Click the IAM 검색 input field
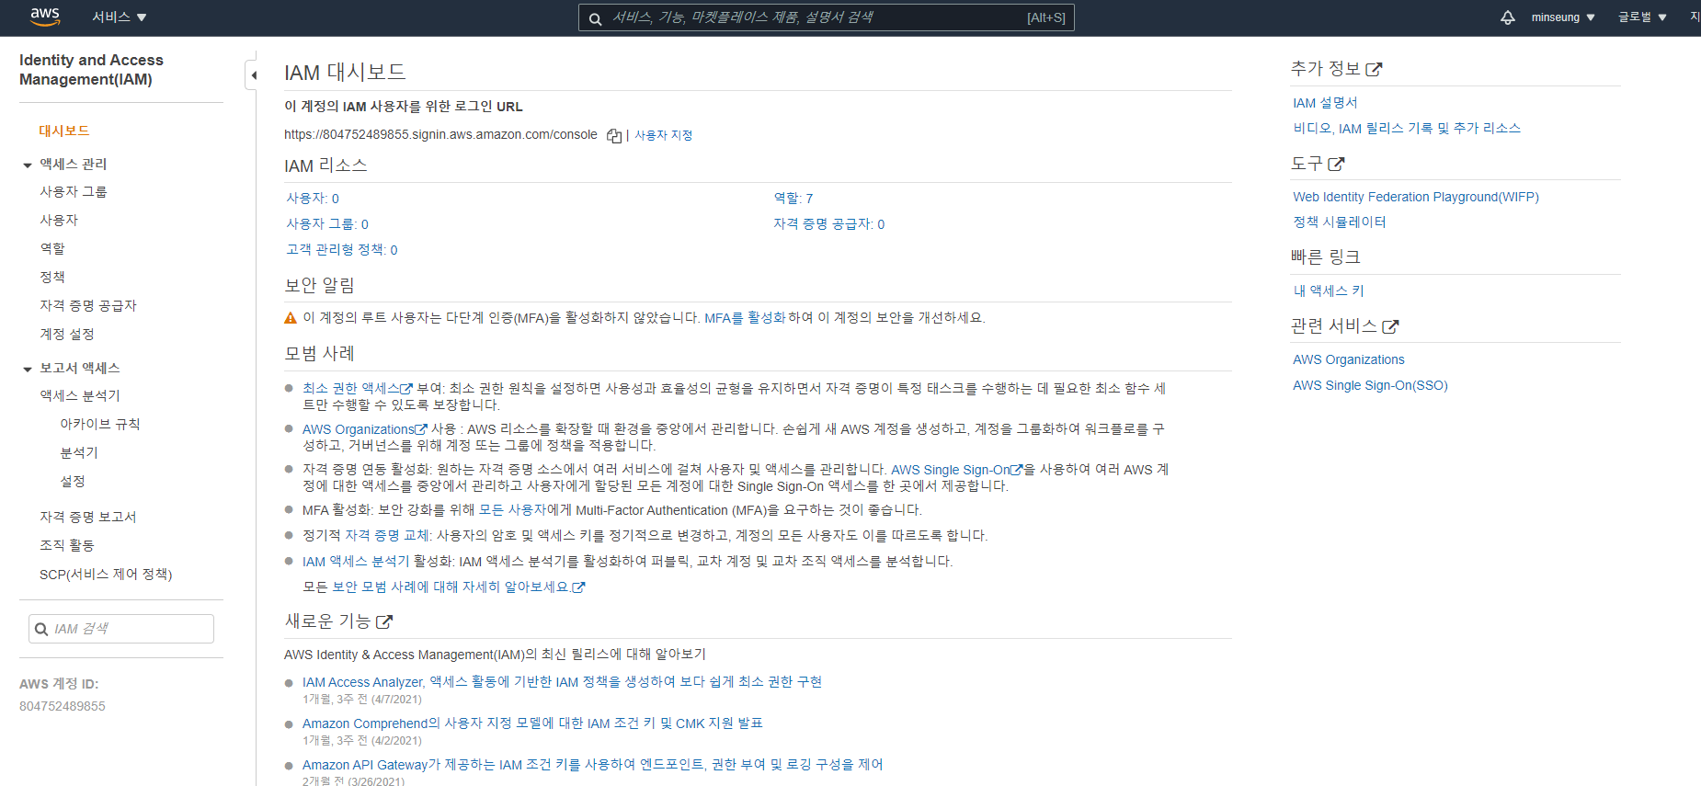The height and width of the screenshot is (786, 1701). pos(121,629)
